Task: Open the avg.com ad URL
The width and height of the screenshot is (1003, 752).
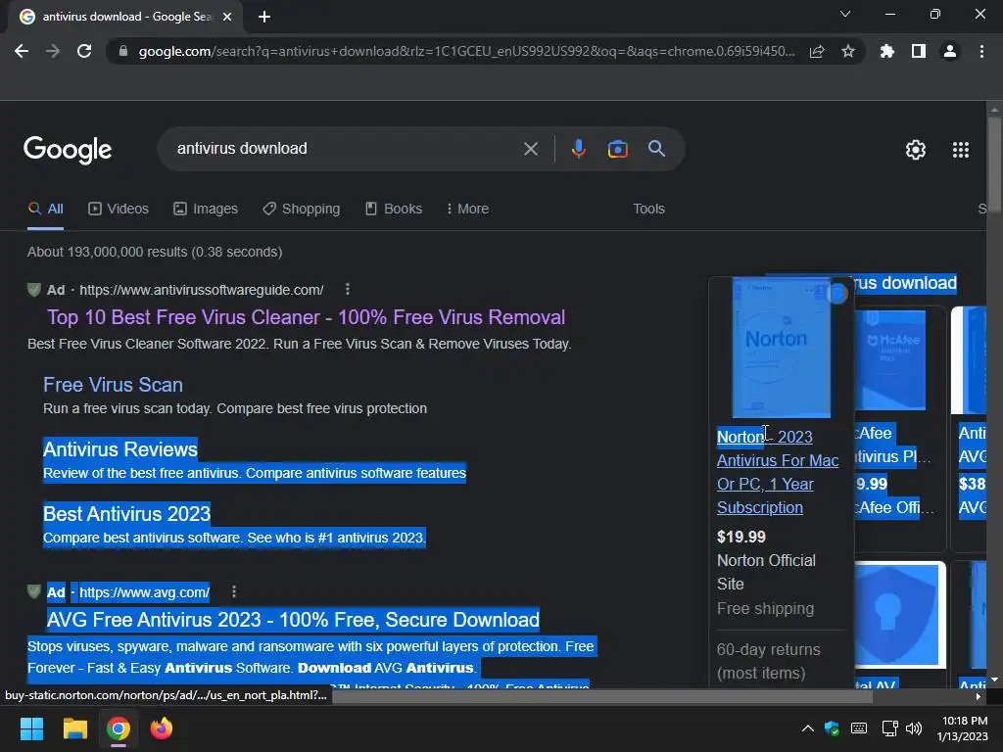Action: point(144,592)
